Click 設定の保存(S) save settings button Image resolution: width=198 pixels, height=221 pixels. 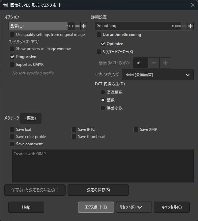pos(98,190)
